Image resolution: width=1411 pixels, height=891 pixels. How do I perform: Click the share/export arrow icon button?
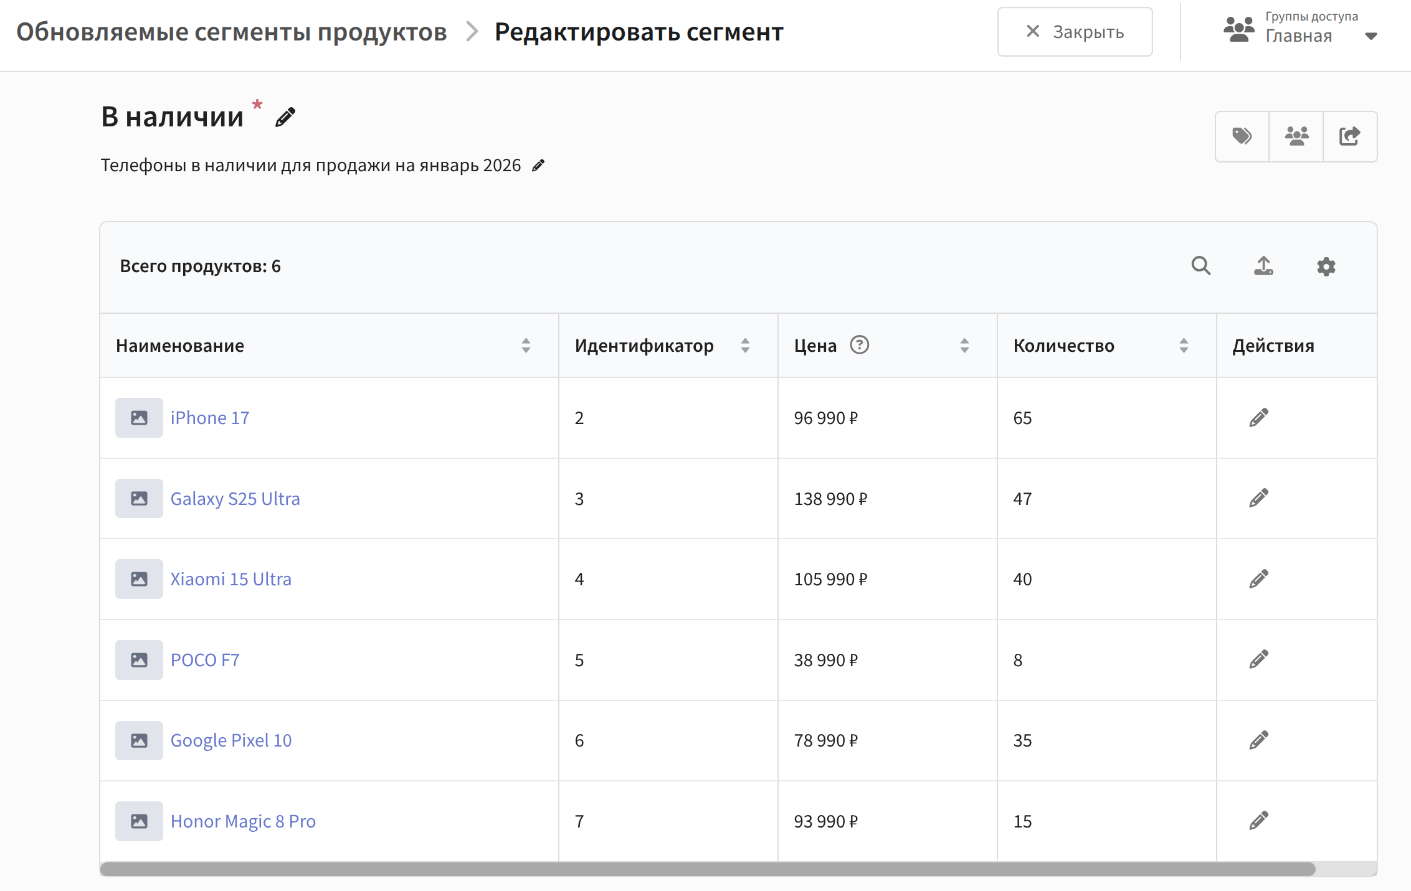pos(1350,136)
